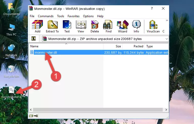The image size is (194, 124).
Task: Open the View file tool
Action: tap(81, 26)
